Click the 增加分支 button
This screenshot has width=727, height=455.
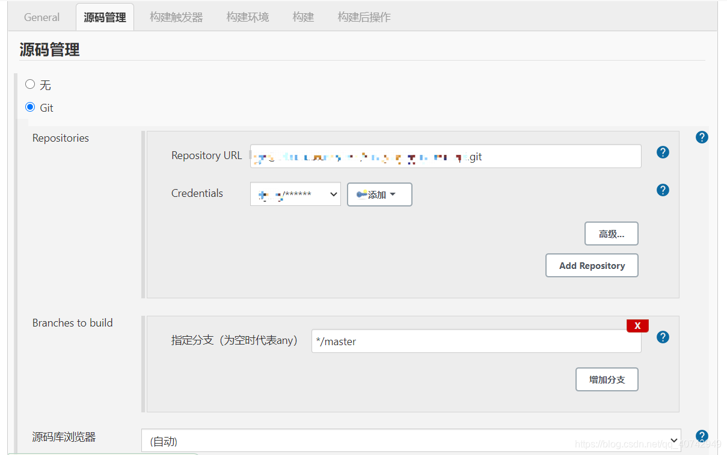pyautogui.click(x=607, y=379)
